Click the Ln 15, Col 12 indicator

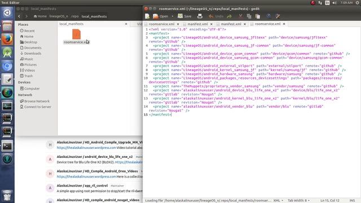[x=329, y=201]
